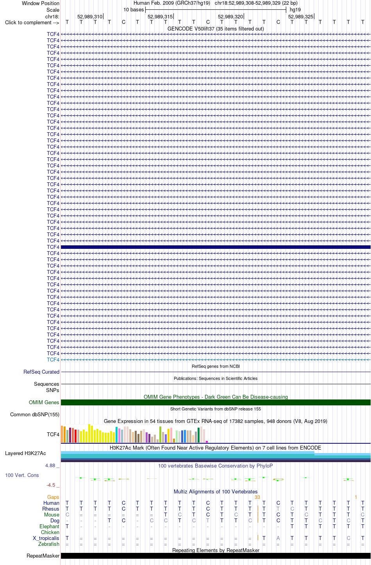This screenshot has height=565, width=371.
Task: Click position marker 52,989,325
Action: (301, 17)
